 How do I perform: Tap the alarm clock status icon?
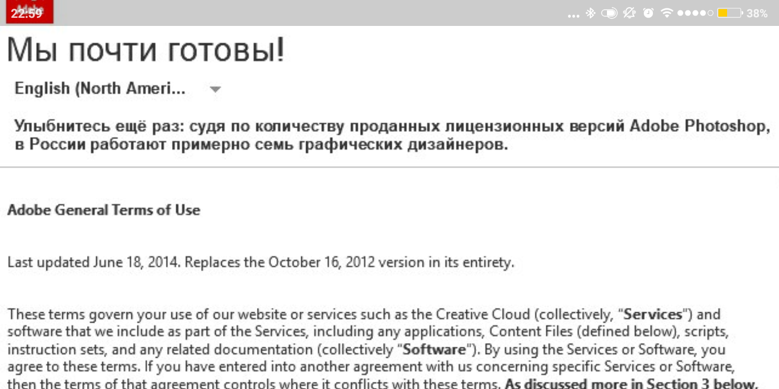[x=648, y=13]
